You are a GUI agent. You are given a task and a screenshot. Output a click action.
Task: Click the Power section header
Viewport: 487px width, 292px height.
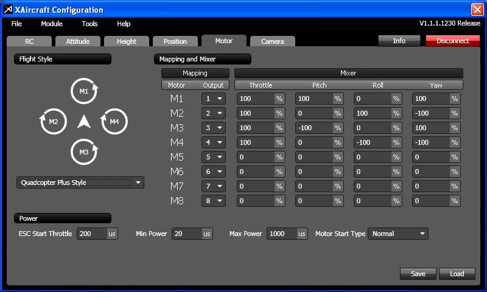(63, 218)
